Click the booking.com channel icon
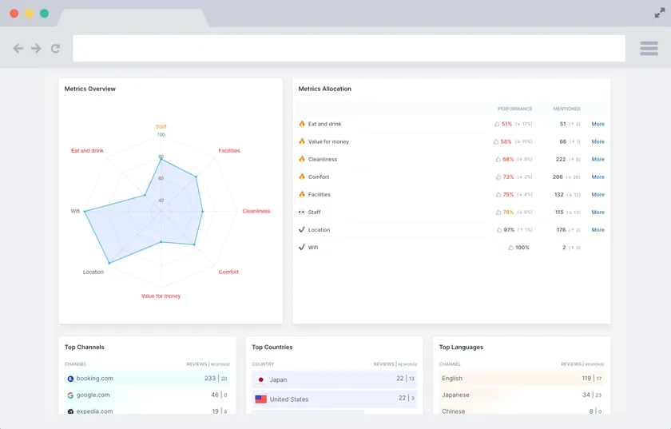Image resolution: width=671 pixels, height=429 pixels. (70, 379)
